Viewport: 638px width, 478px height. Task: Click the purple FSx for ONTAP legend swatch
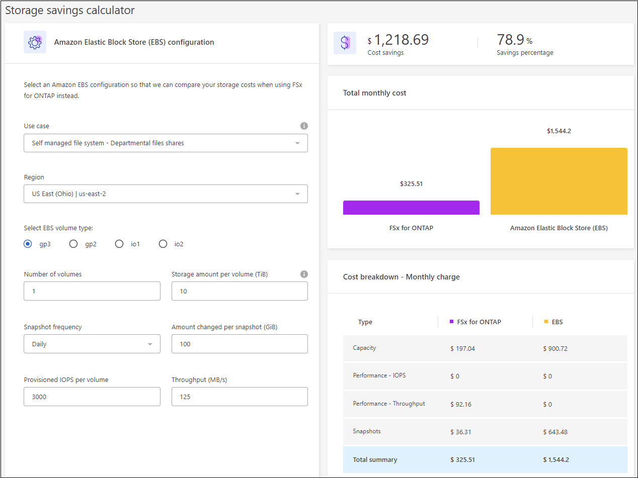(452, 321)
